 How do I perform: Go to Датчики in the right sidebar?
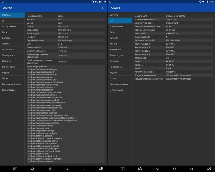tap(120, 61)
